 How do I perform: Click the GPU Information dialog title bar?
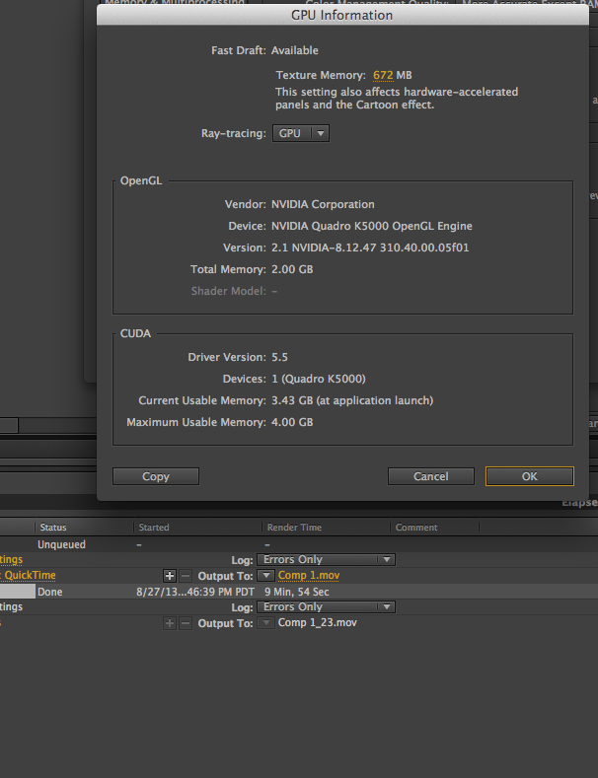tap(342, 15)
